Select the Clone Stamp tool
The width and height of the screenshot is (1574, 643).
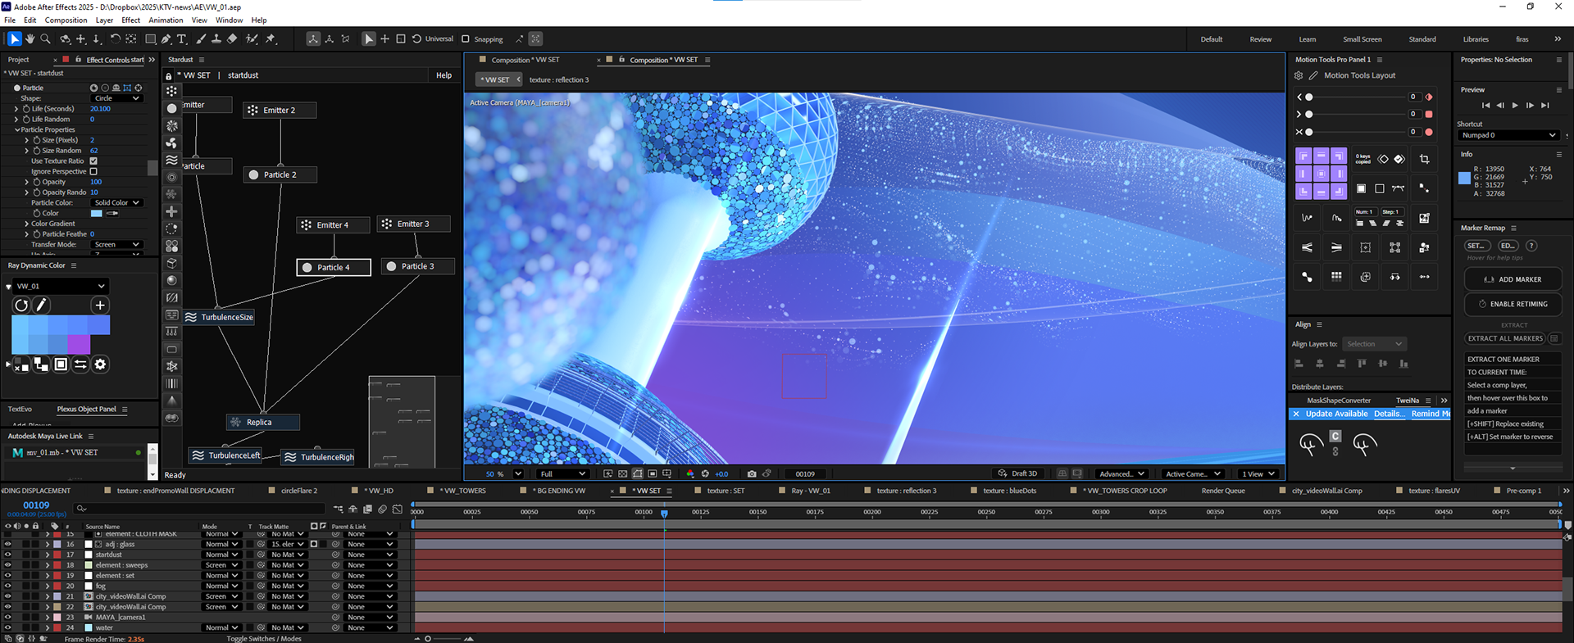click(216, 38)
